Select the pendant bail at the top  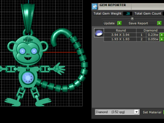coord(28,18)
